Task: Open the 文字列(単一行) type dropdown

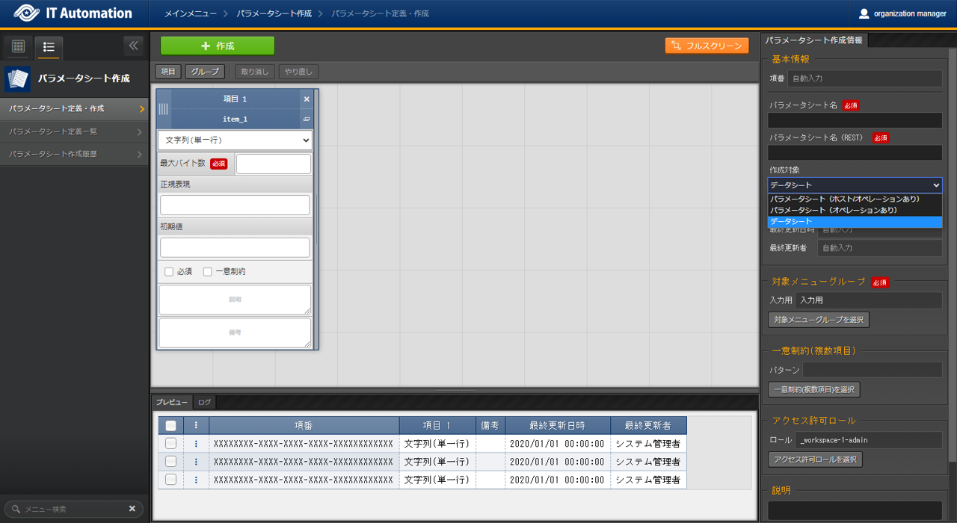Action: pos(235,140)
